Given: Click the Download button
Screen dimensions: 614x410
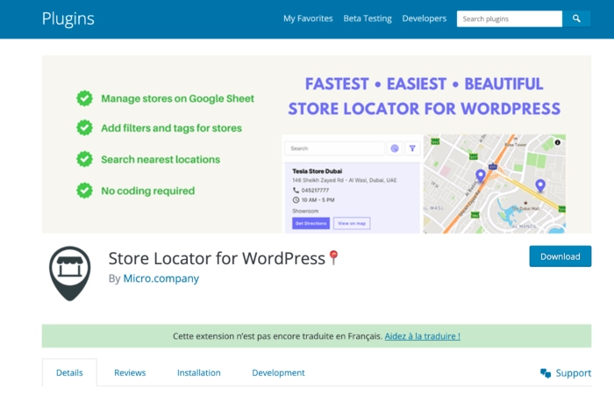Looking at the screenshot, I should tap(560, 256).
